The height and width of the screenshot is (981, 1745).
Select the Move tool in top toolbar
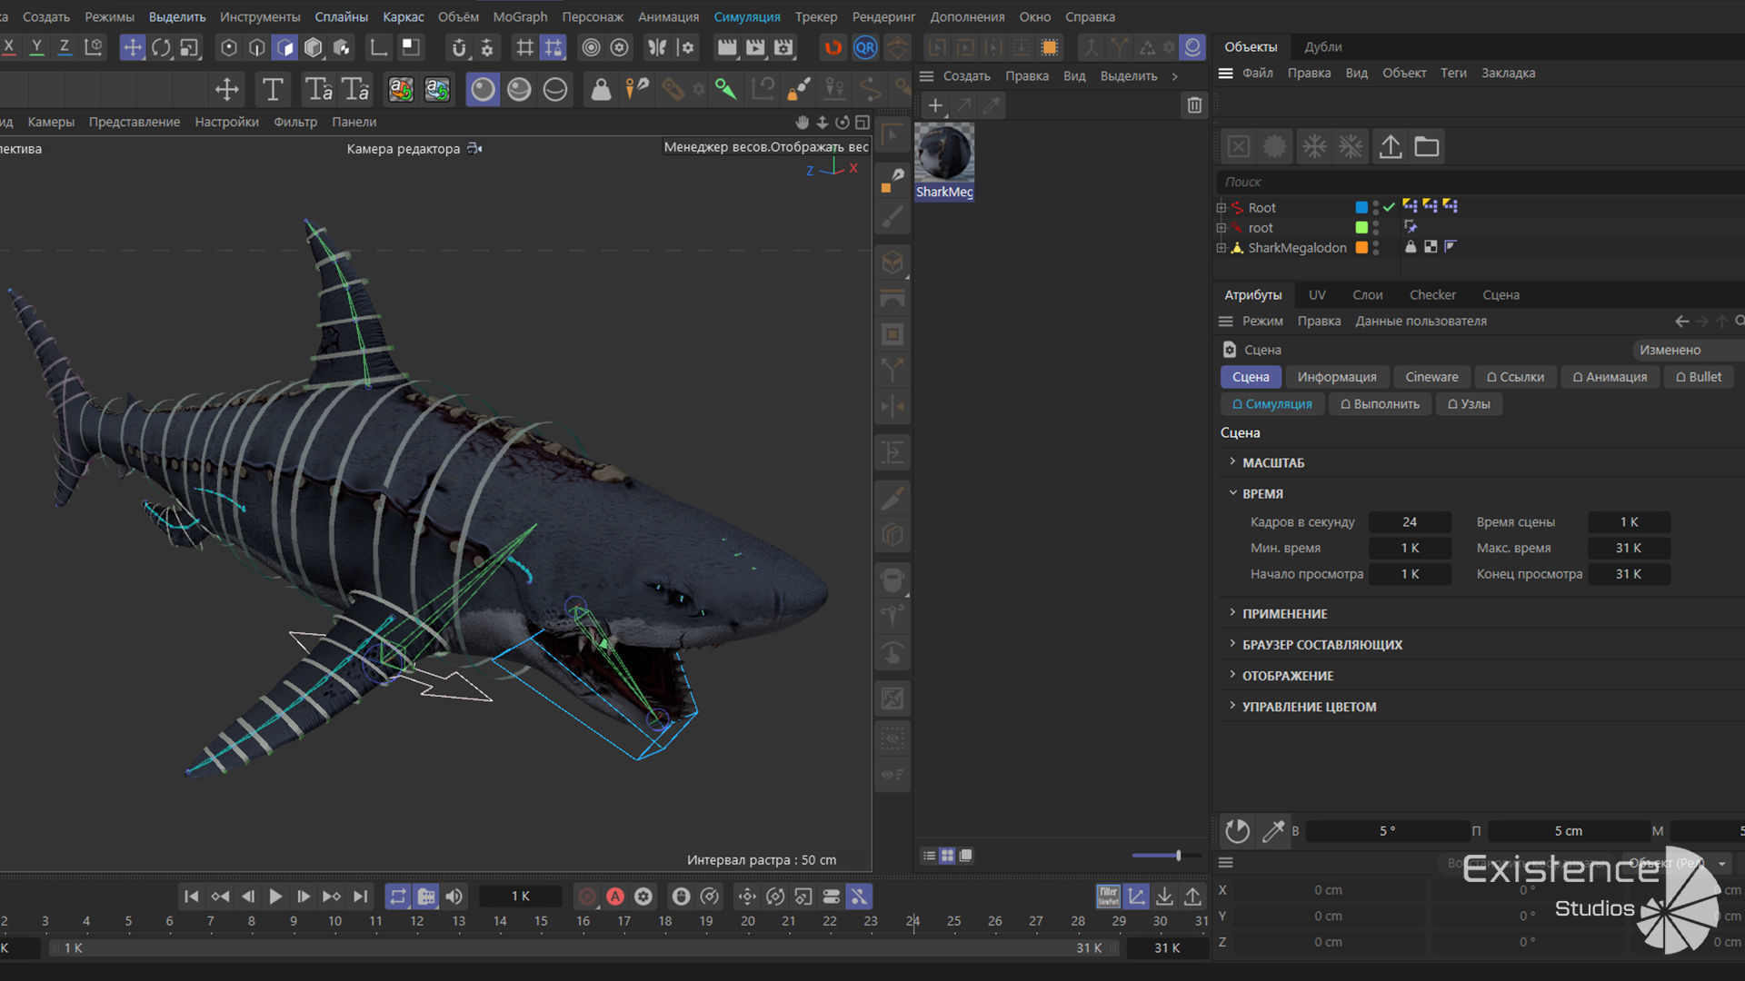point(133,47)
